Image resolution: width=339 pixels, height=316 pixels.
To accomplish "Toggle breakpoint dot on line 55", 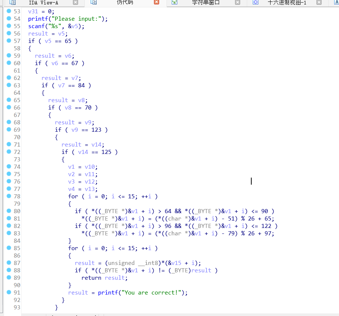I will [9, 26].
